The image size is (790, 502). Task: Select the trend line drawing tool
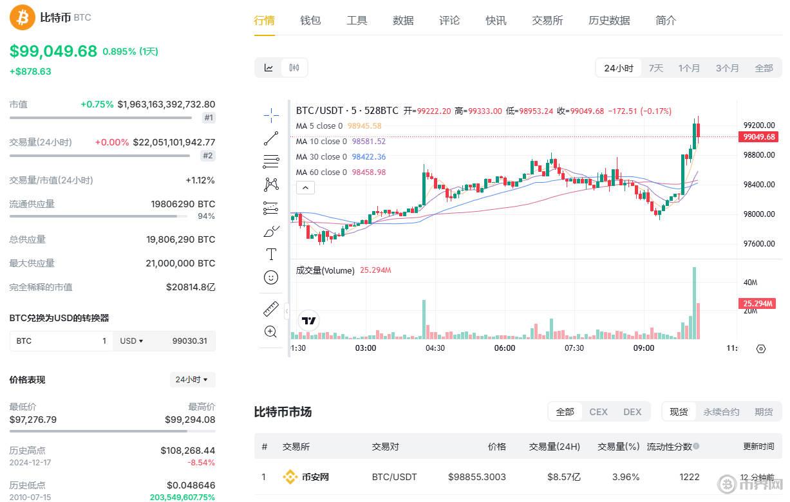point(271,138)
